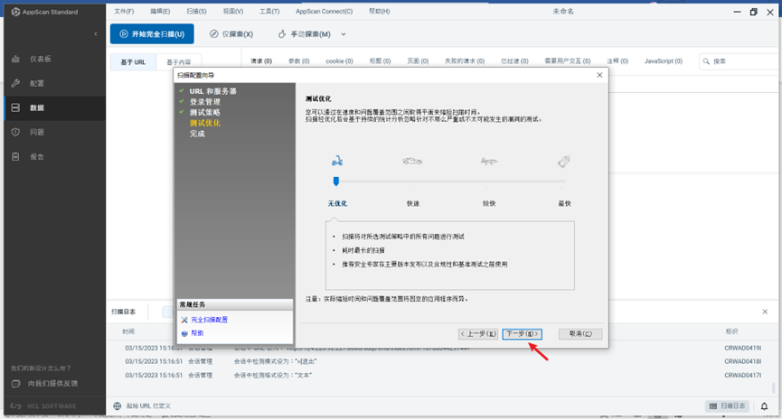Toggle the Scan Log button in status bar

(x=727, y=406)
